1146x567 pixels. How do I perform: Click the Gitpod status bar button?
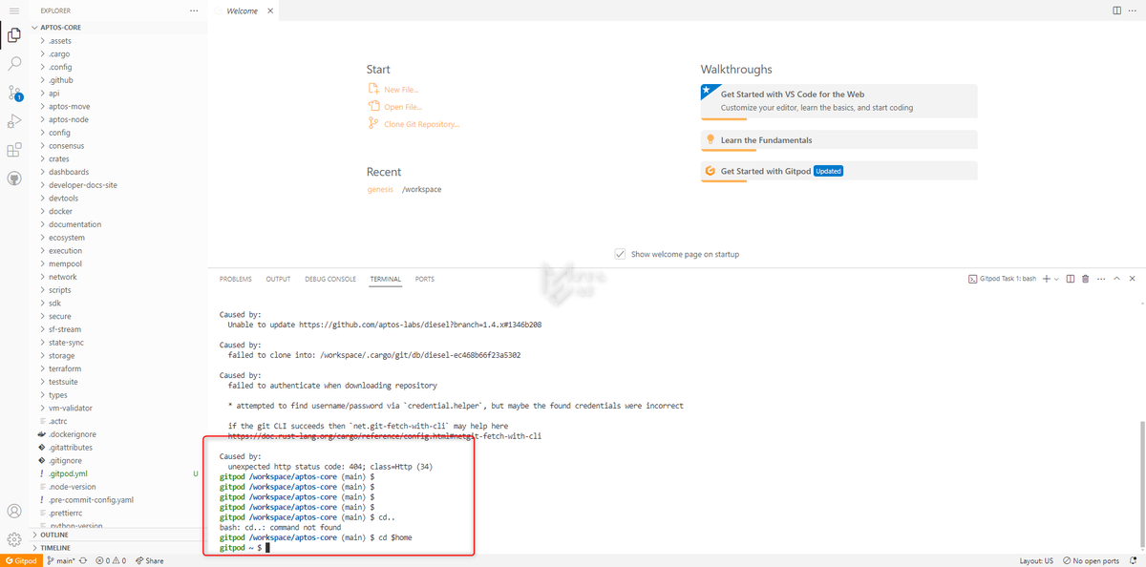(19, 560)
